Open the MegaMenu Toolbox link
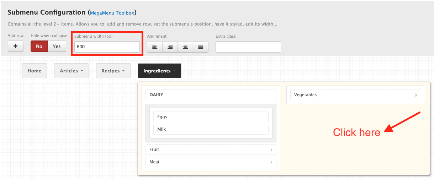This screenshot has width=434, height=179. point(112,13)
